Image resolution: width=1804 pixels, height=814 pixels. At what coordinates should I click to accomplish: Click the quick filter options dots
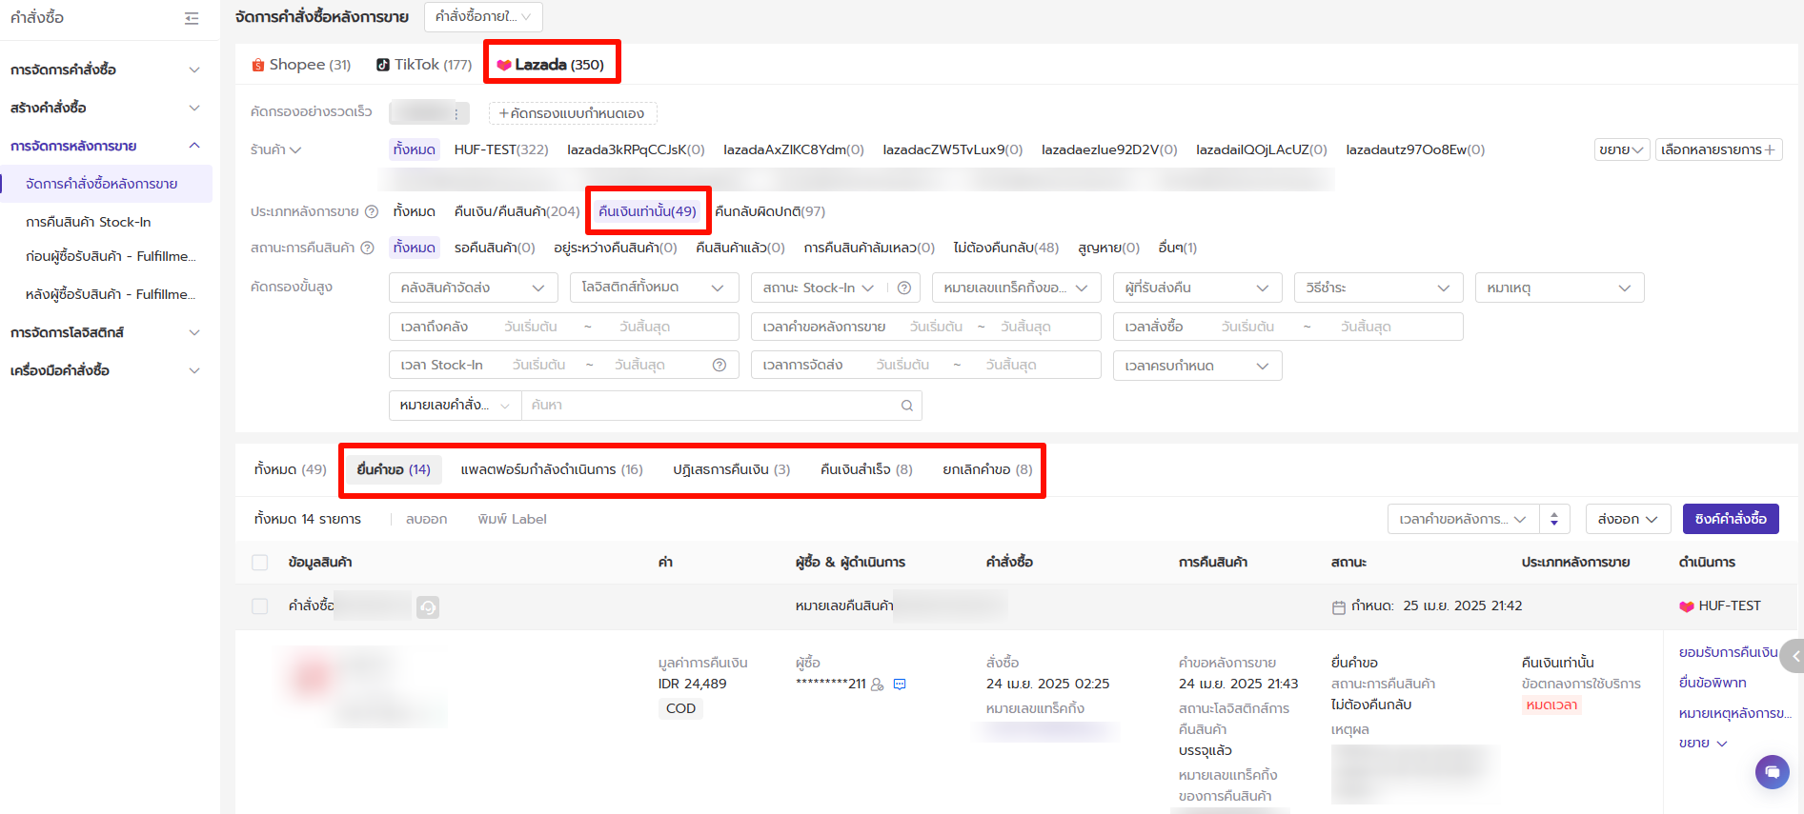pyautogui.click(x=456, y=113)
